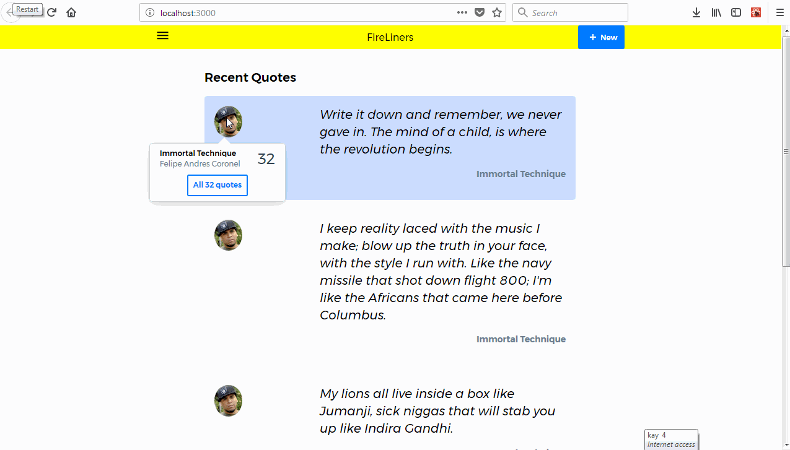The height and width of the screenshot is (450, 790).
Task: Open downloads arrow icon
Action: (x=696, y=12)
